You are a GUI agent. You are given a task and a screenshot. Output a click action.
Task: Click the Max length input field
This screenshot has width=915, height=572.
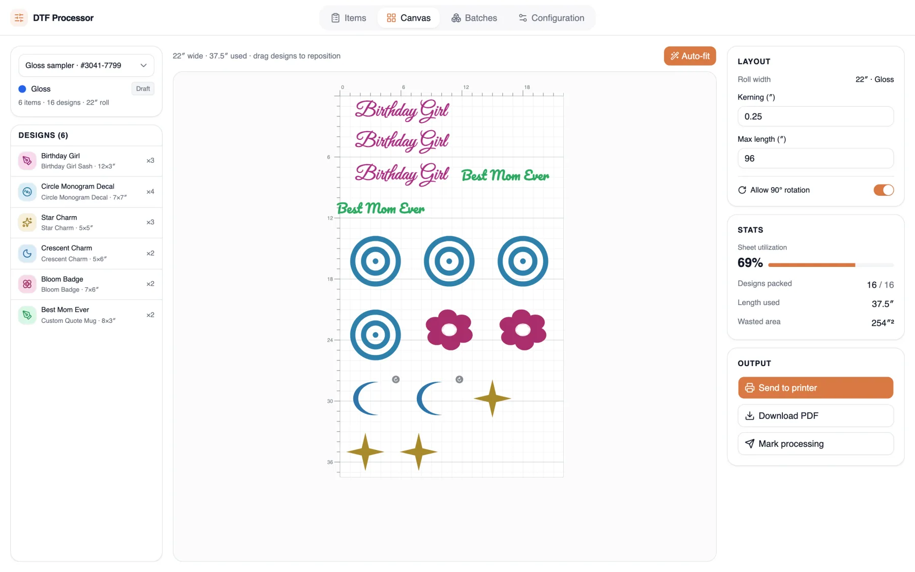pos(815,159)
